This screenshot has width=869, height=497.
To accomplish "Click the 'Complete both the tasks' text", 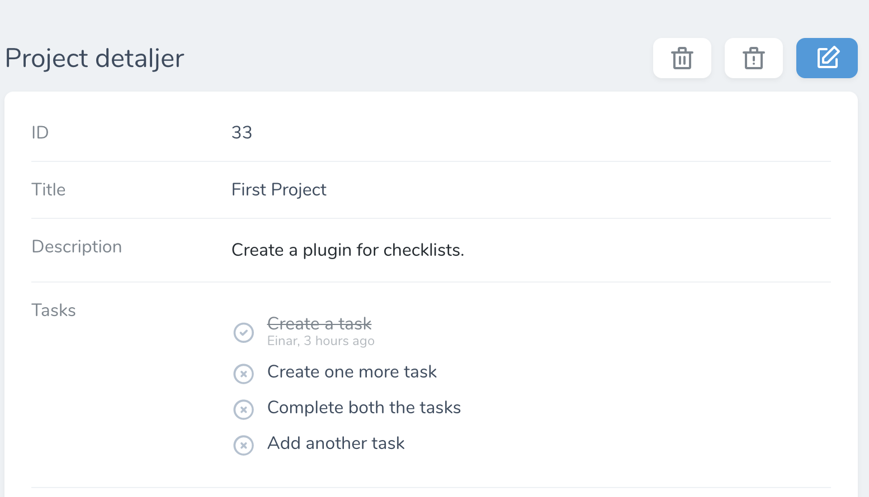I will (364, 408).
